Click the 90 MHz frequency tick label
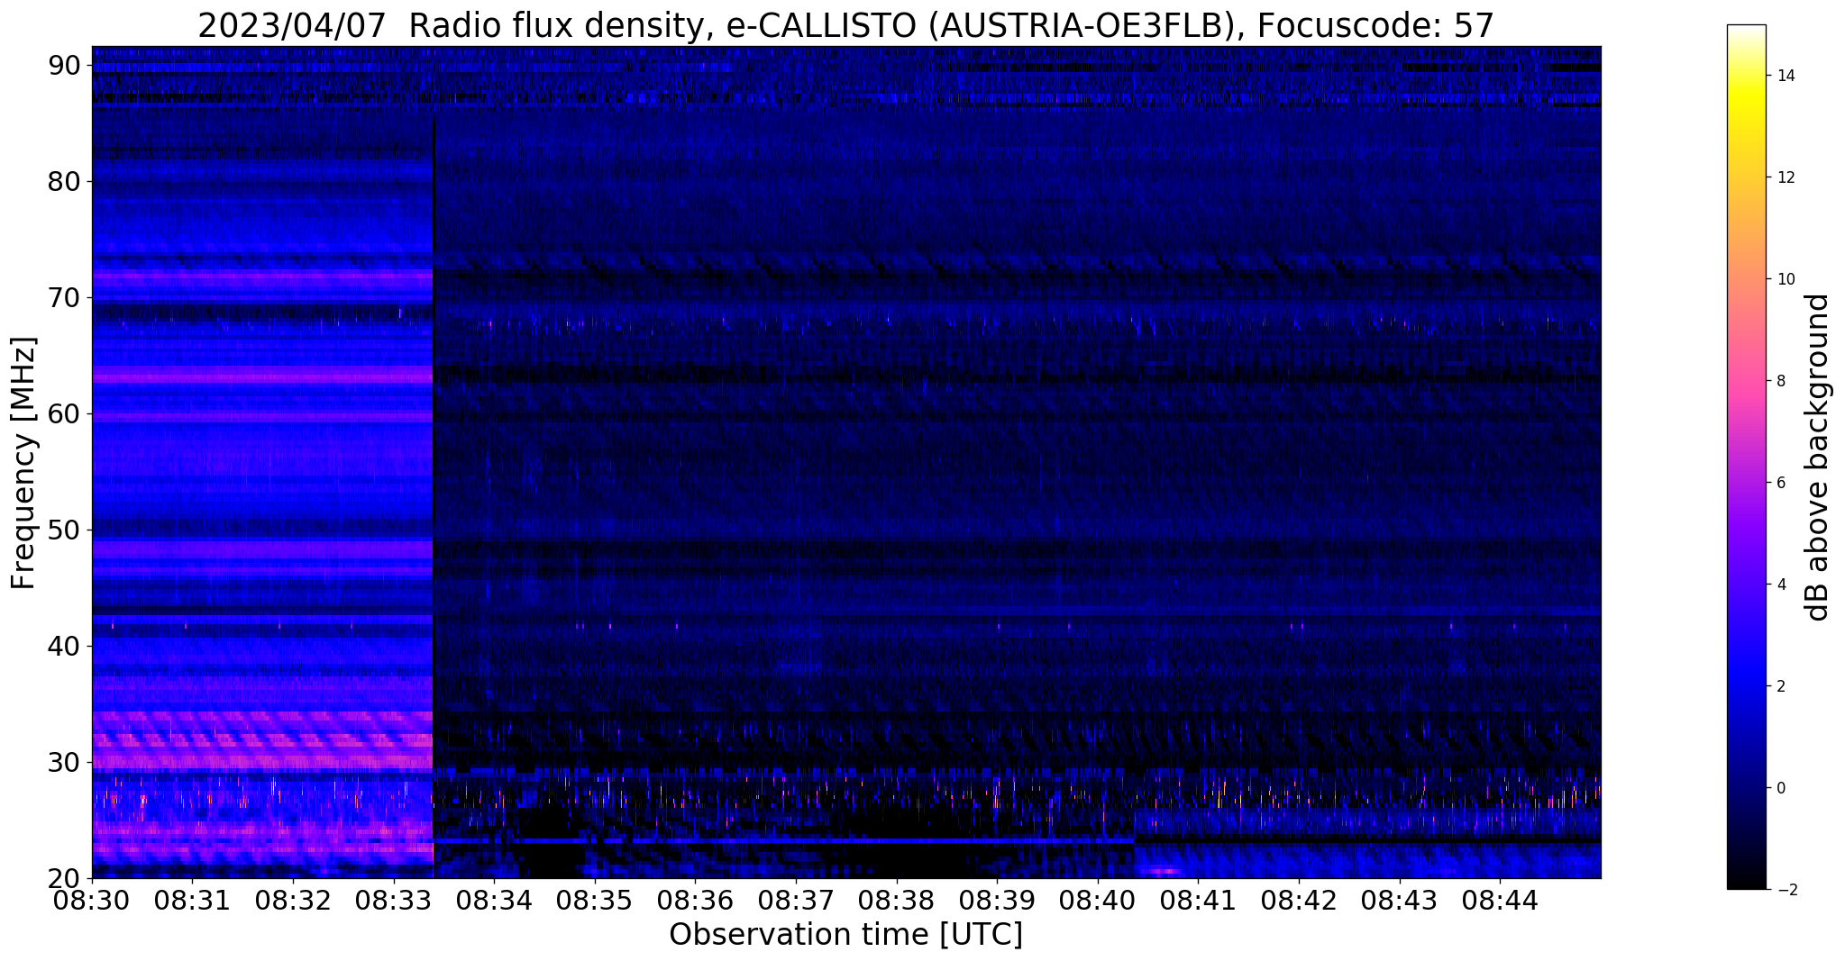Image resolution: width=1845 pixels, height=961 pixels. point(63,66)
